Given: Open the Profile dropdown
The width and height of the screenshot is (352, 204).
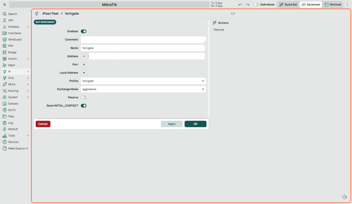Looking at the screenshot, I should tap(143, 81).
